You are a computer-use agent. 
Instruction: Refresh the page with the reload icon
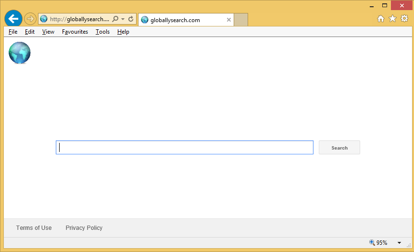[131, 19]
